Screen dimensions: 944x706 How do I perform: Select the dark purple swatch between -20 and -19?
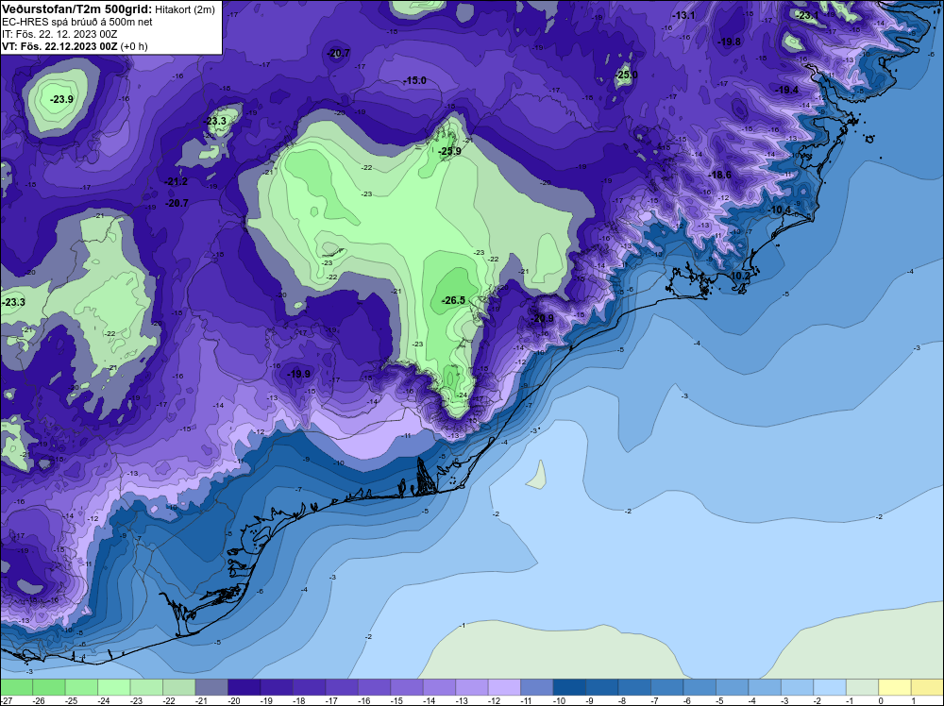[x=244, y=687]
